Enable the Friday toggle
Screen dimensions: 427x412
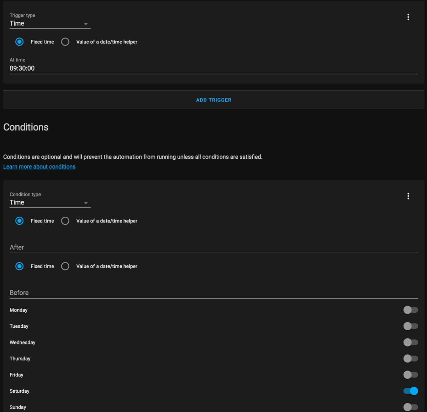(410, 375)
